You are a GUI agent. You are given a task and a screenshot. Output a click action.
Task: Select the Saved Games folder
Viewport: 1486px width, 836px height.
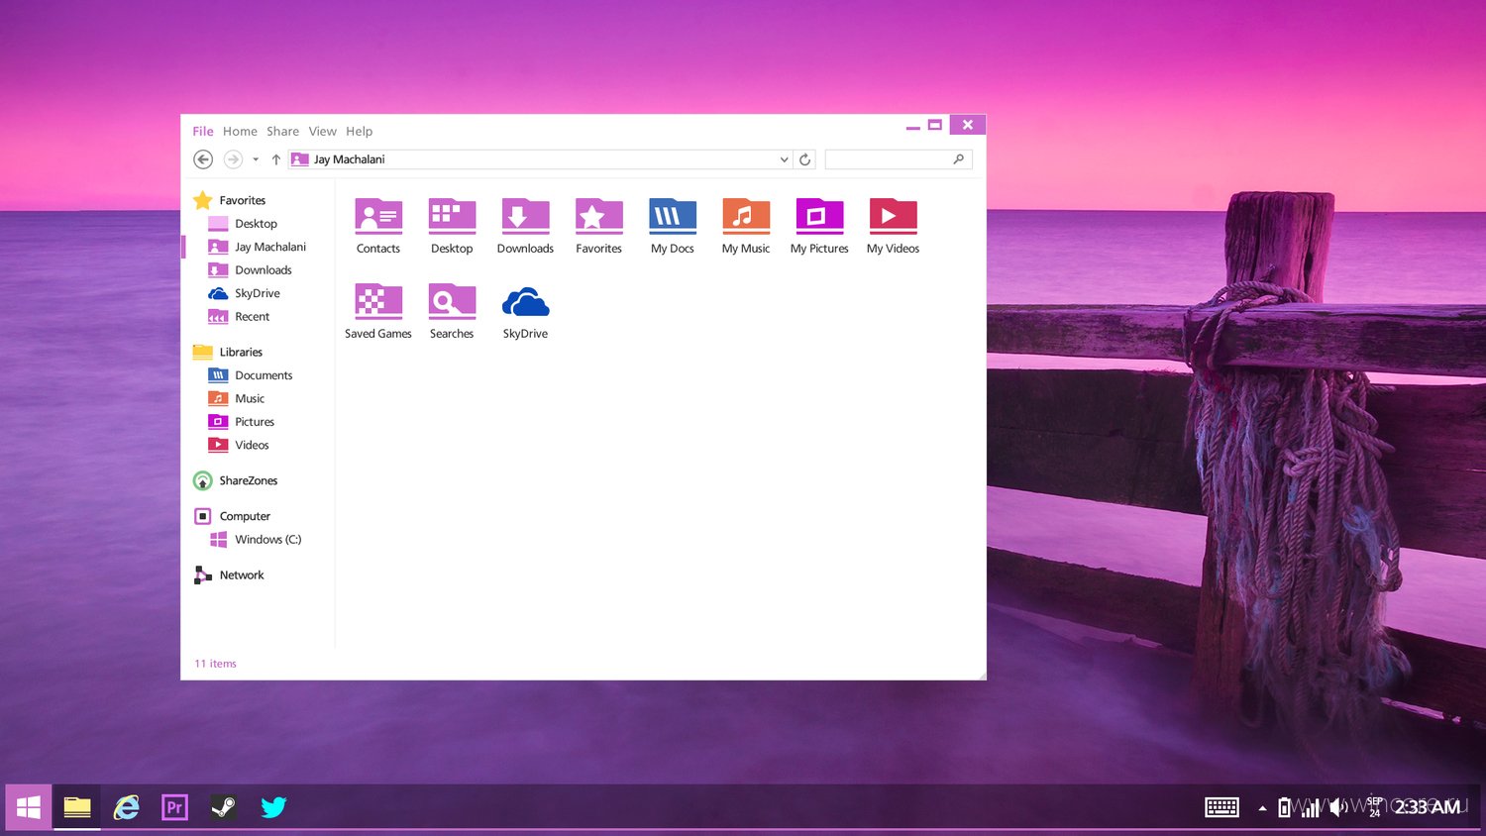(378, 301)
